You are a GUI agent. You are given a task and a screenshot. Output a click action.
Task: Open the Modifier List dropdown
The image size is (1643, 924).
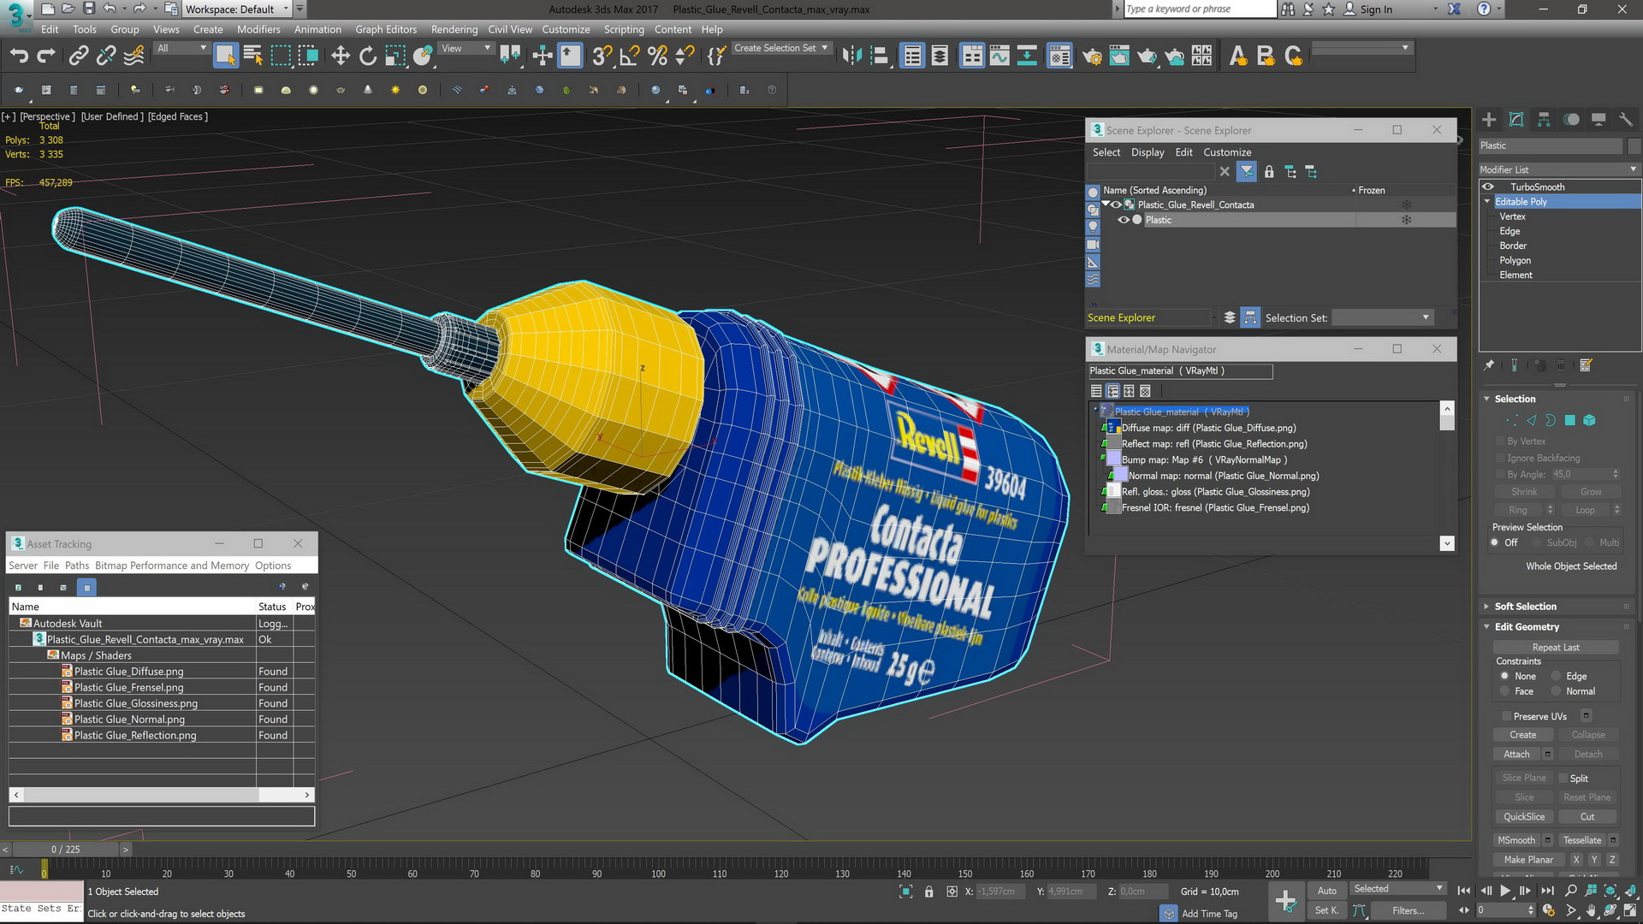pos(1558,169)
